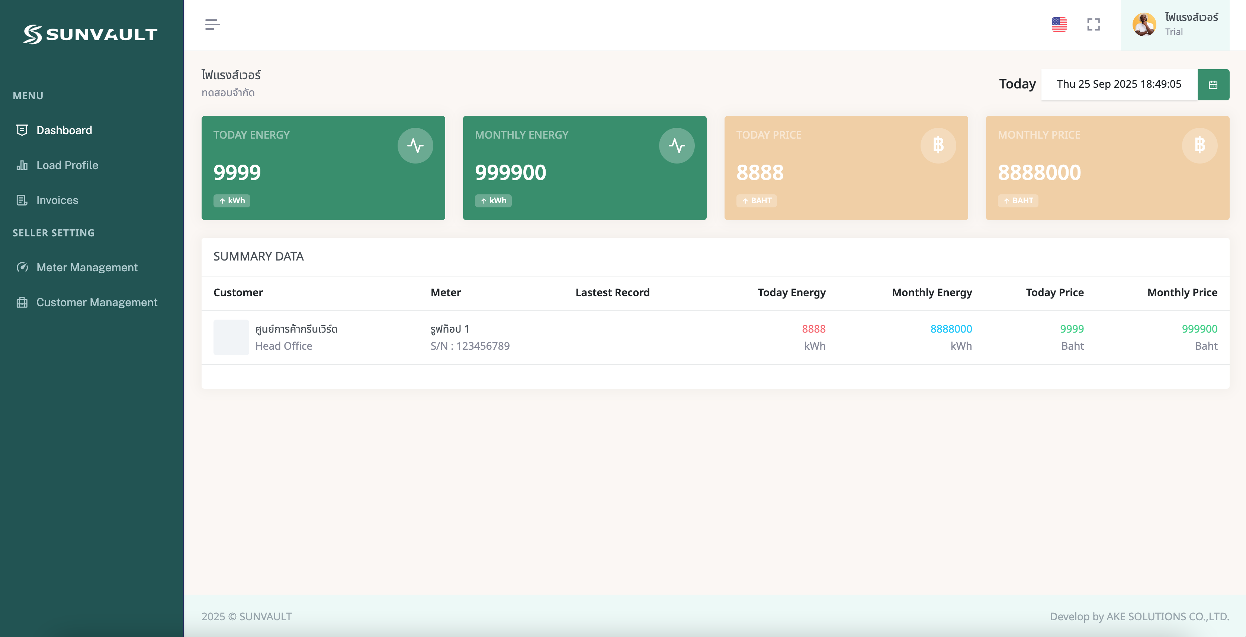Open the calendar date picker button
The image size is (1246, 637).
pos(1213,85)
